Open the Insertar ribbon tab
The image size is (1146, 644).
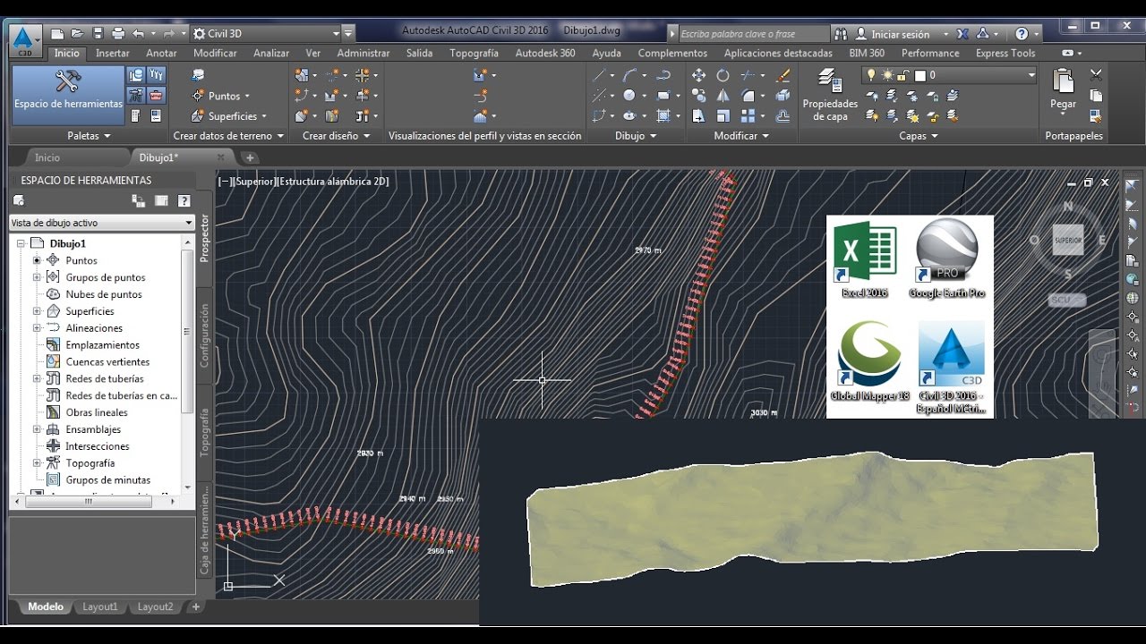pos(113,53)
